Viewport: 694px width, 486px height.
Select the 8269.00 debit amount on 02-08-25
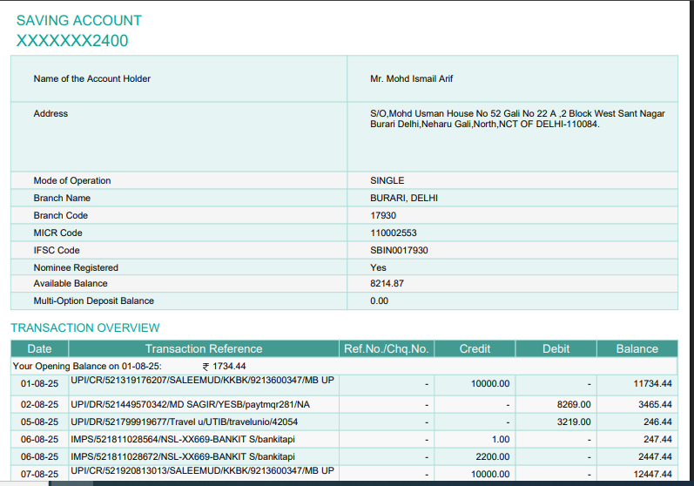[x=573, y=405]
